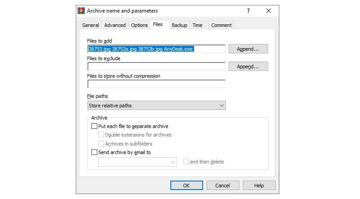
Task: Click the WinRAR icon in title bar
Action: (82, 10)
